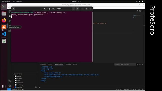Viewport: 162px width, 91px height.
Task: Open volume system tray icon
Action: 139,2
